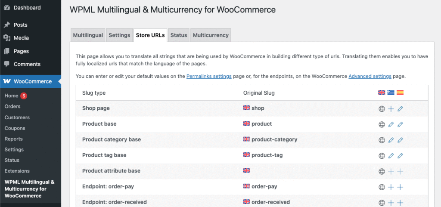Edit Greek translation of Product base slug

391,124
